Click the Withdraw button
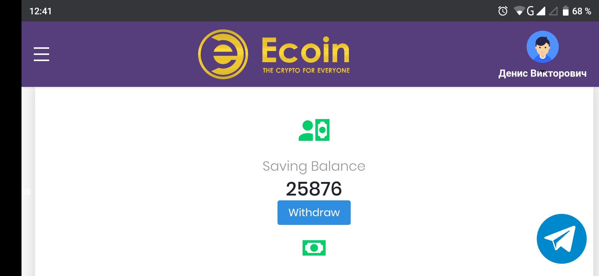 [x=314, y=213]
